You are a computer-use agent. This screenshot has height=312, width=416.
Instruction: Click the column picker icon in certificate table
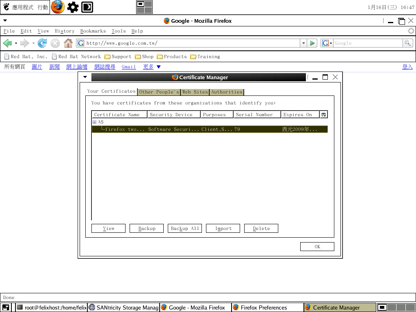324,115
